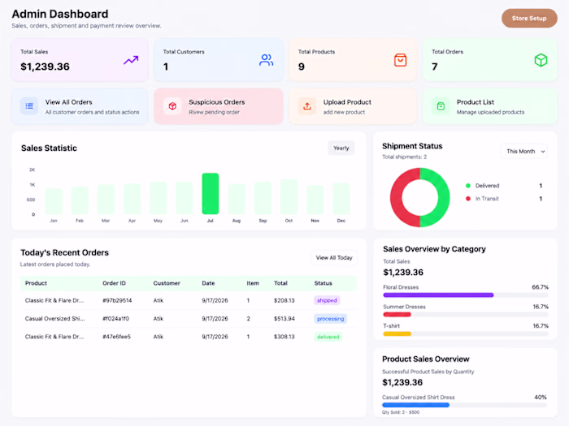
Task: Click the T-shirt yellow progress bar
Action: pos(397,333)
